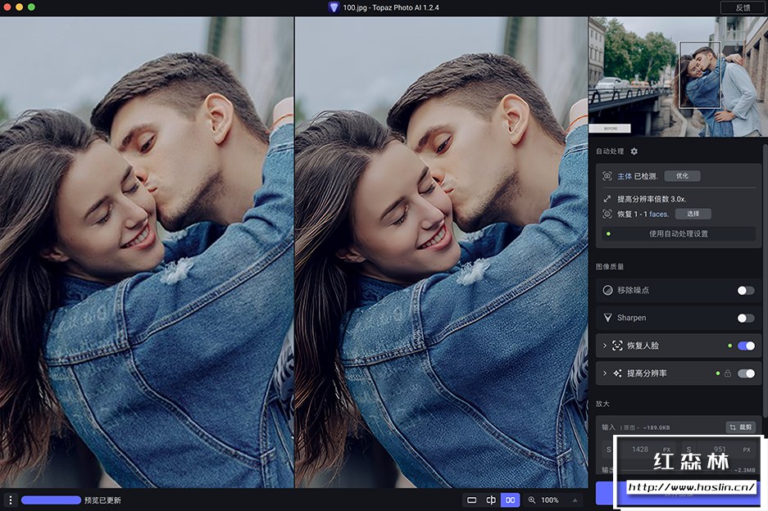Click the 优化 button for subject detection

682,176
